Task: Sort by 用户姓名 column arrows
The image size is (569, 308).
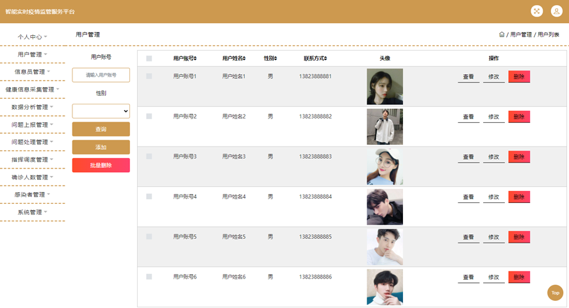Action: 245,58
